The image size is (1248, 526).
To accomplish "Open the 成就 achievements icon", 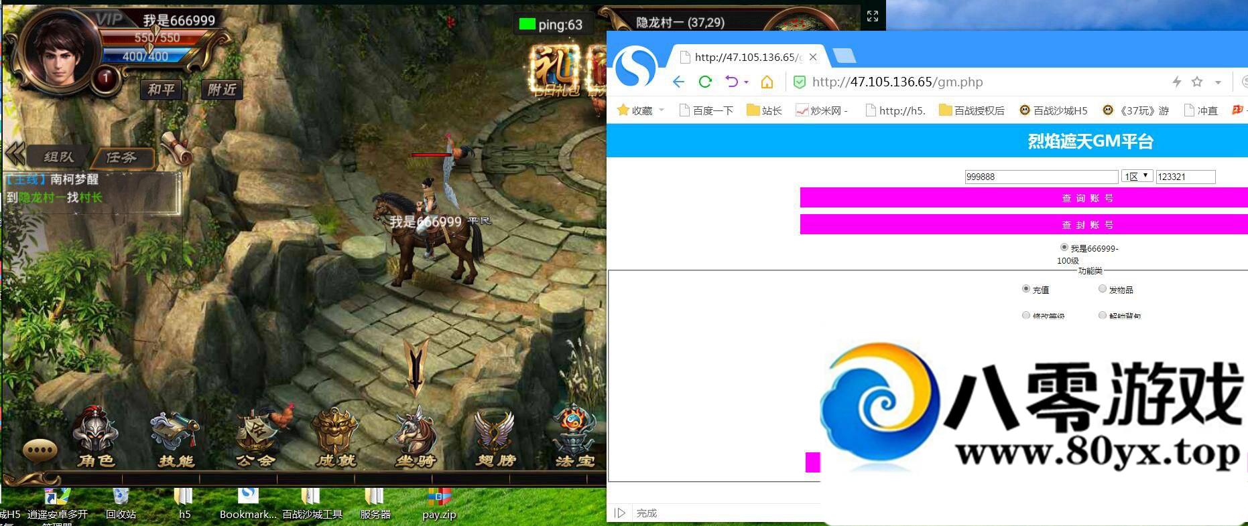I will click(x=335, y=438).
